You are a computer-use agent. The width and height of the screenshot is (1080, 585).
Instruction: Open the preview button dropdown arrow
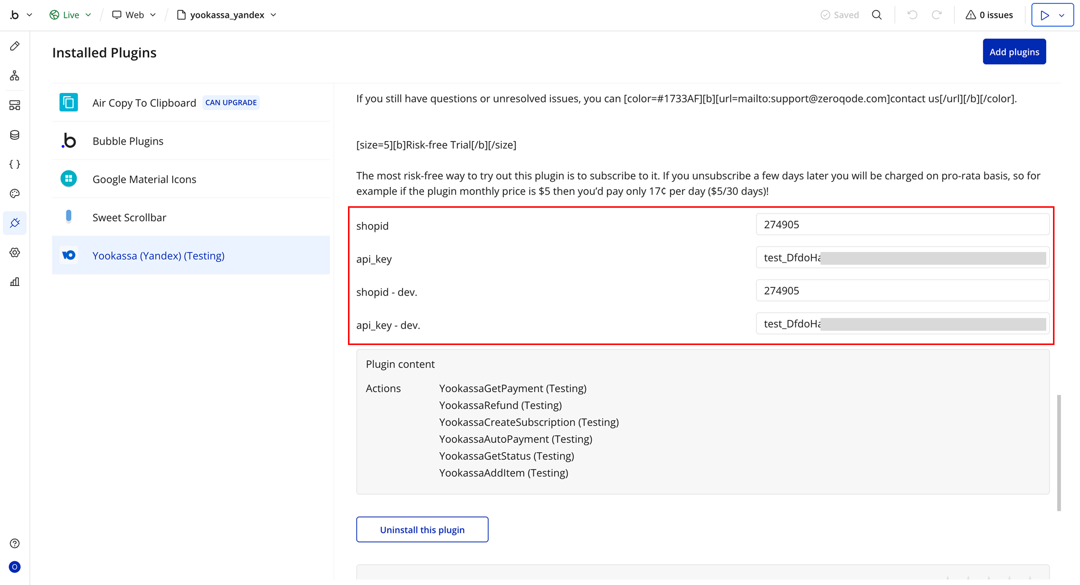pos(1062,15)
